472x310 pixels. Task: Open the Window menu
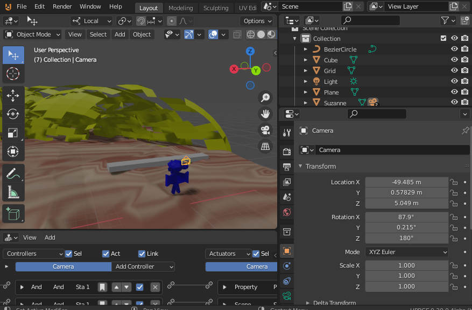click(90, 6)
